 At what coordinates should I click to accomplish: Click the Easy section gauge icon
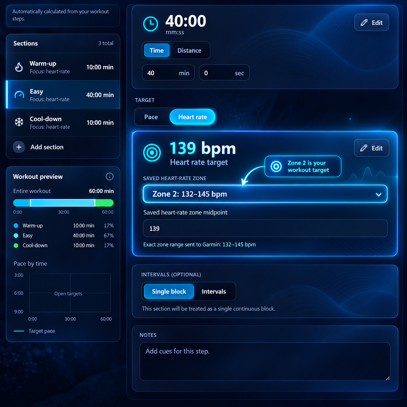[x=19, y=95]
